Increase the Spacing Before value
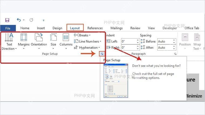The height and width of the screenshot is (115, 205). pos(174,40)
